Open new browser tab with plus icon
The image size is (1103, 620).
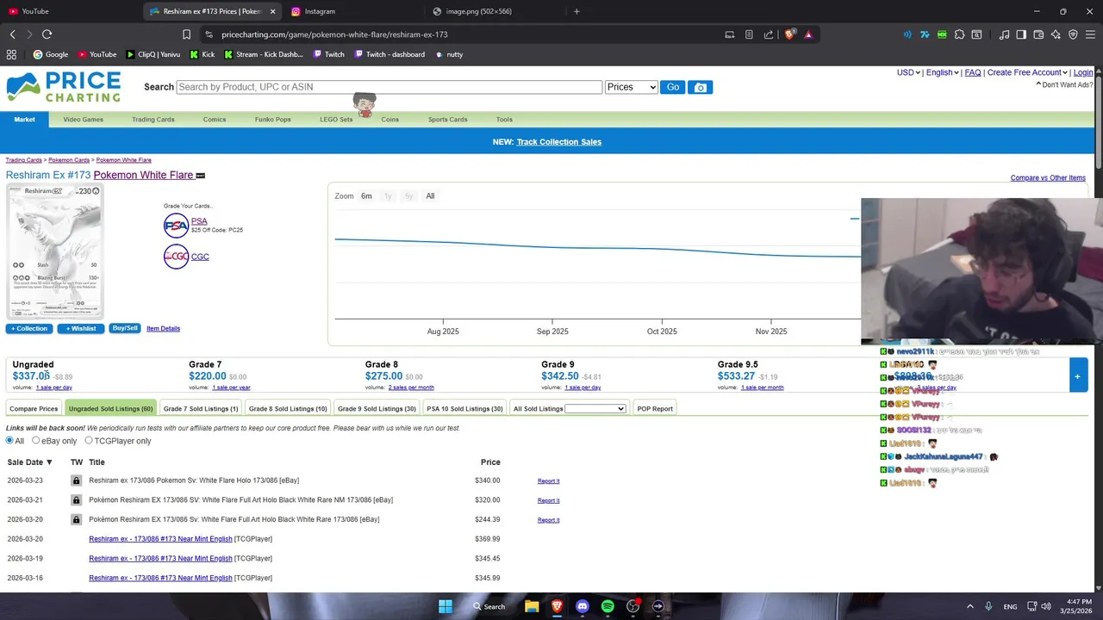tap(576, 11)
